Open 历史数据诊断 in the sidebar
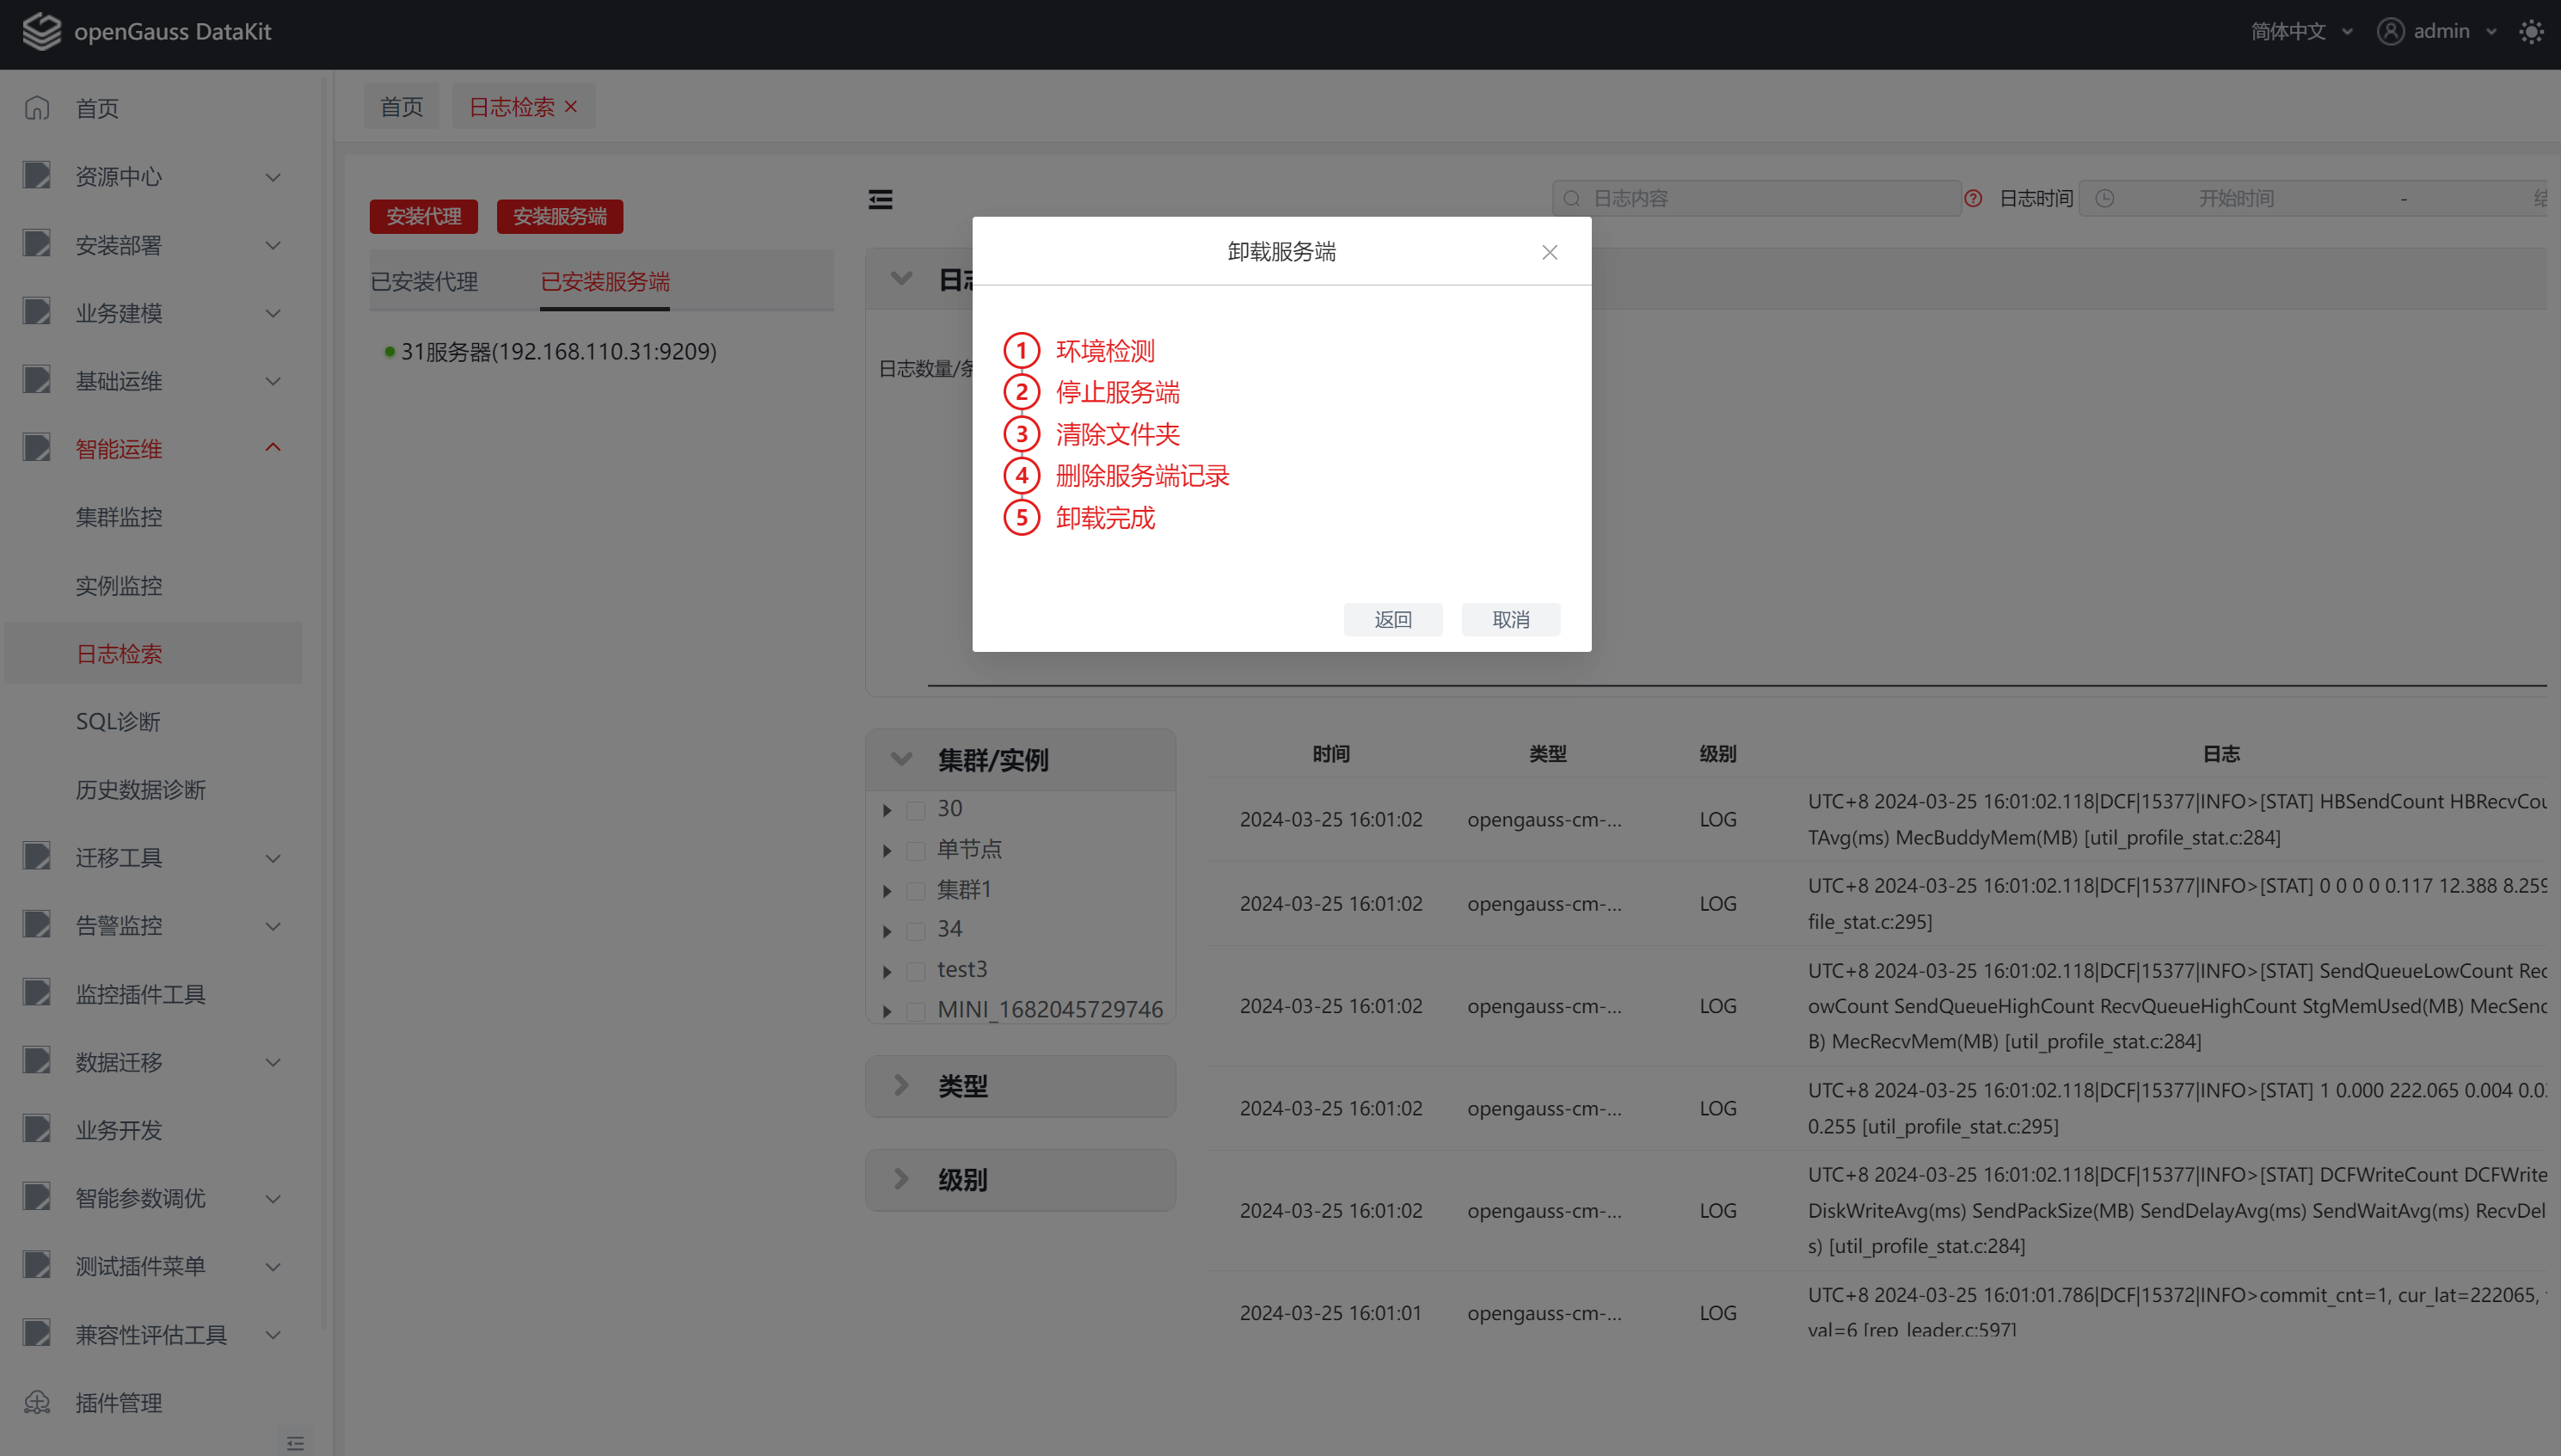The height and width of the screenshot is (1456, 2561). pos(141,789)
